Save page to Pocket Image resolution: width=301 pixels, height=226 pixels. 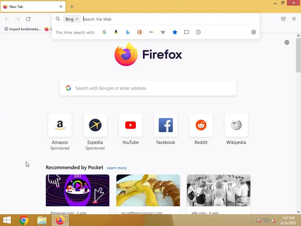(x=283, y=19)
